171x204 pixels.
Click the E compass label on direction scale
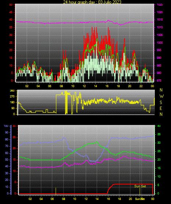pos(161,108)
